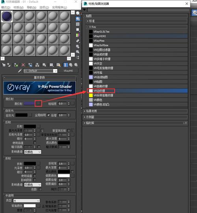
Task: Open 影响通道 dropdown in 反射 group
Action: coord(33,152)
